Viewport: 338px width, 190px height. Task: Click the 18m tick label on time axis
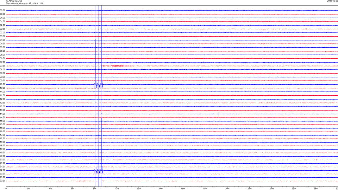[205, 189]
